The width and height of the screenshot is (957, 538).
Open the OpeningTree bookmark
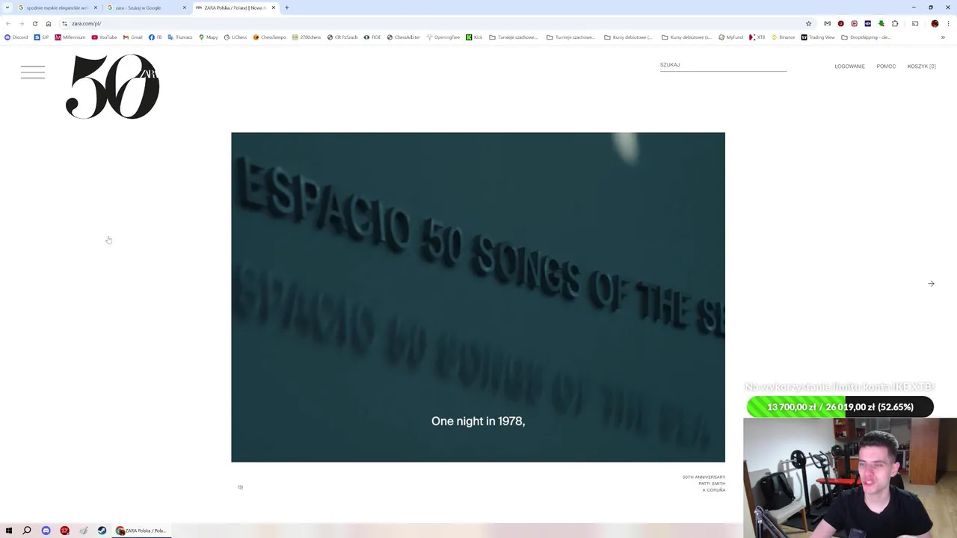tap(443, 37)
